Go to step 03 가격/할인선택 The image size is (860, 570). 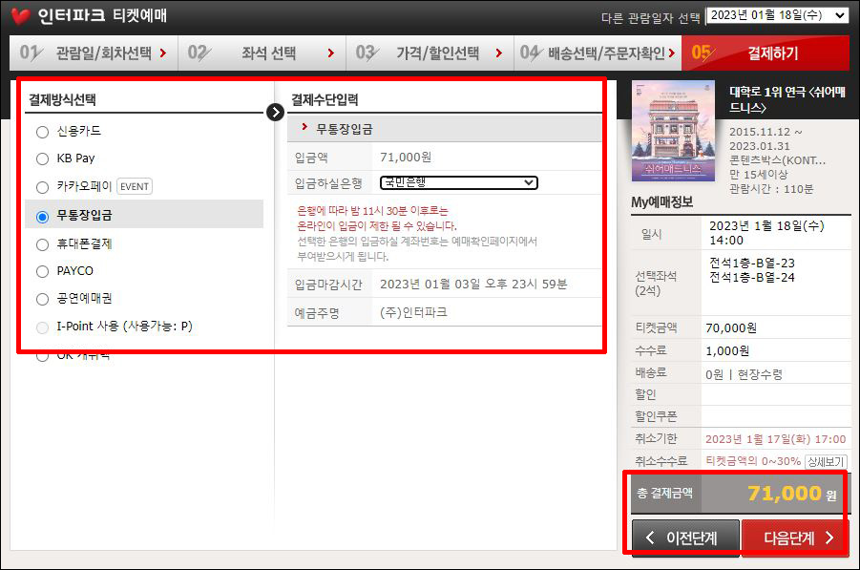430,53
